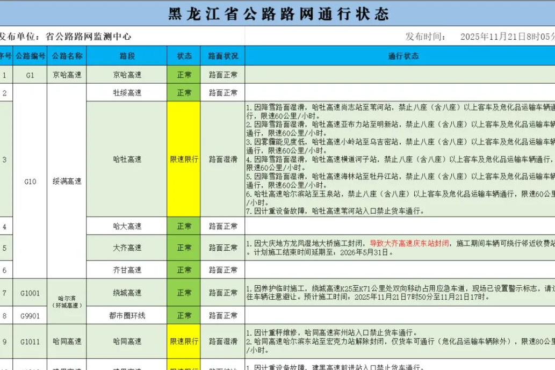
Task: Click the yellow 限速限行 cell for 哈牡高速
Action: tap(184, 159)
